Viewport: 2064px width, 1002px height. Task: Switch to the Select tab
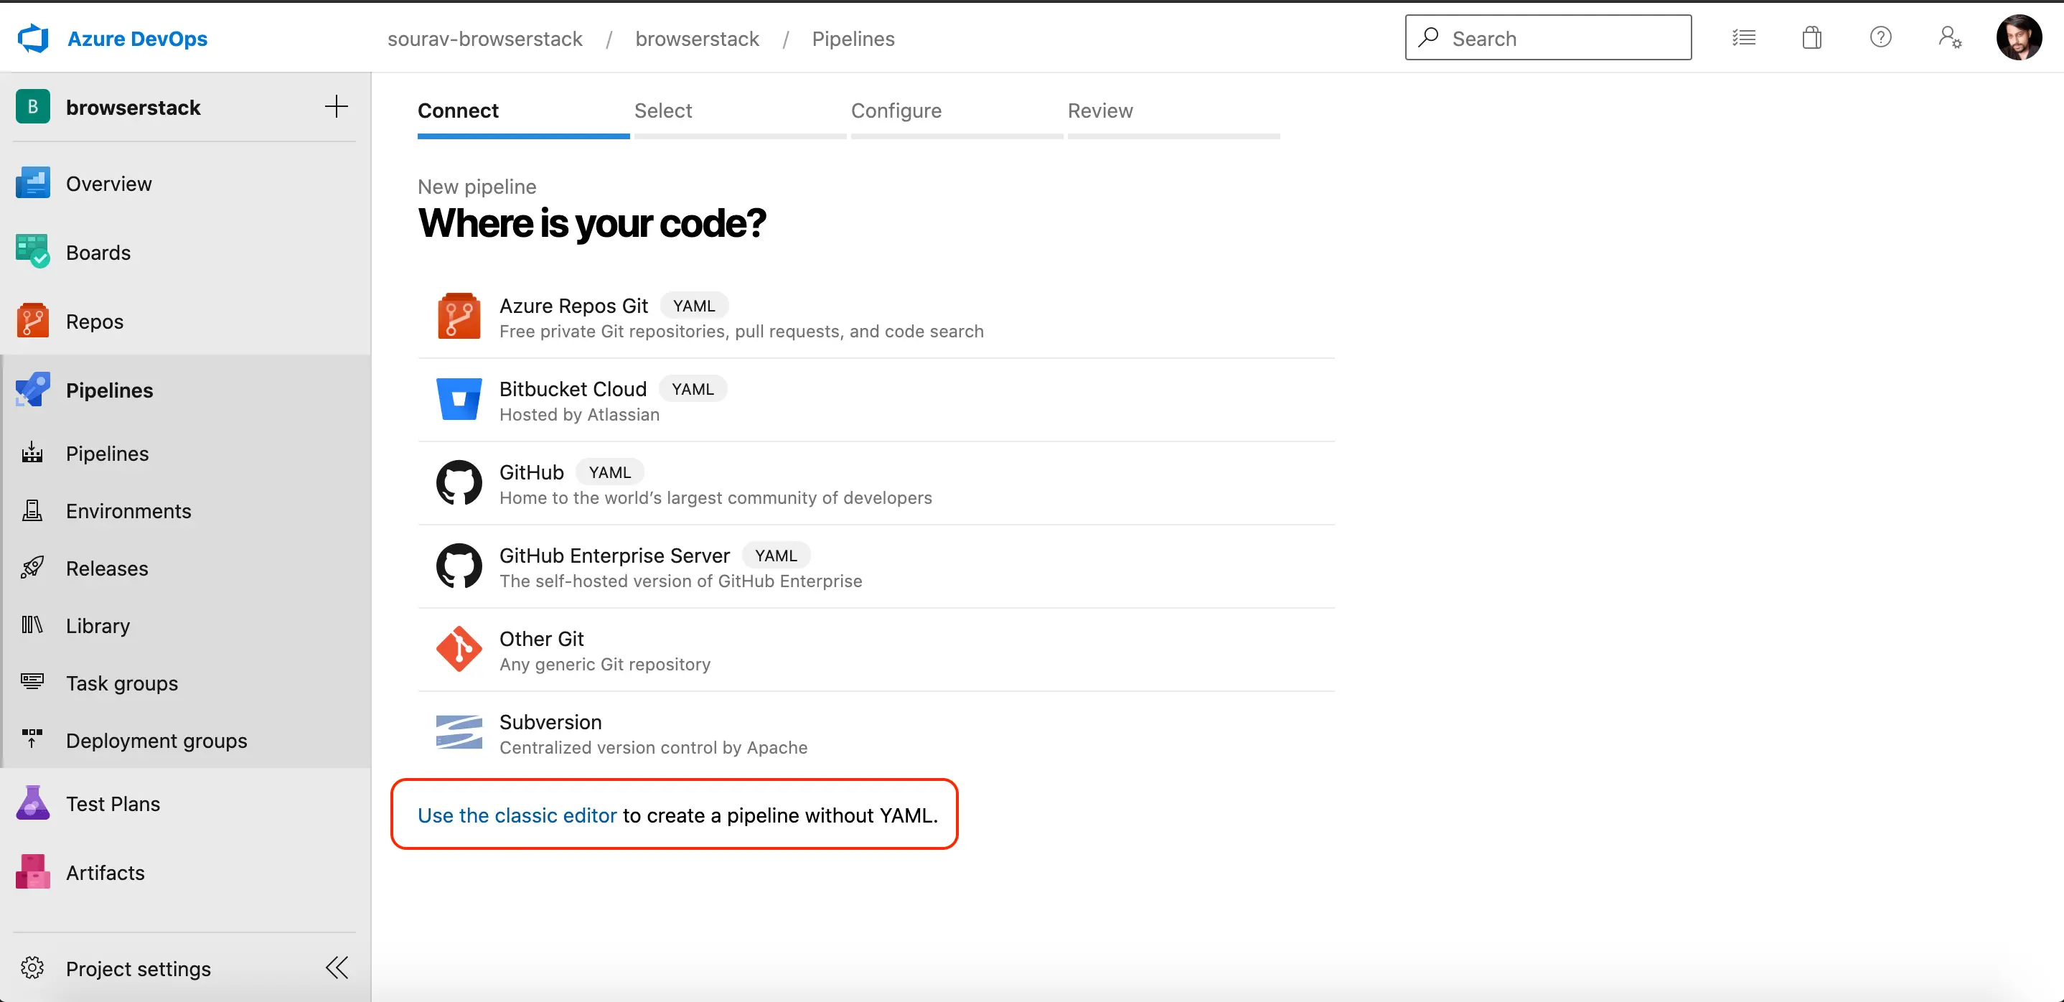pyautogui.click(x=662, y=111)
